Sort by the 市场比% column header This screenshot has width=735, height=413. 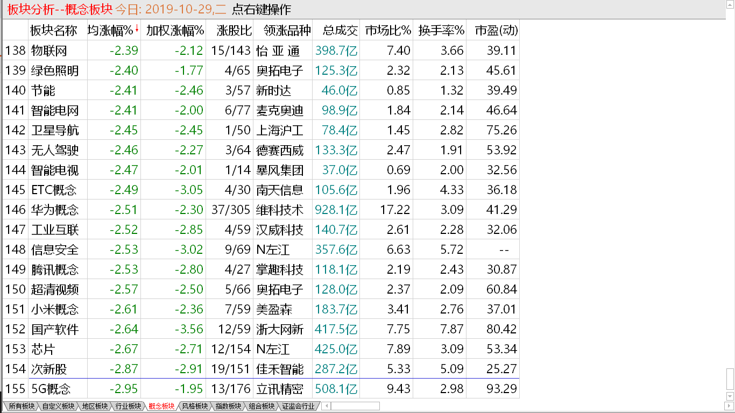(x=387, y=30)
